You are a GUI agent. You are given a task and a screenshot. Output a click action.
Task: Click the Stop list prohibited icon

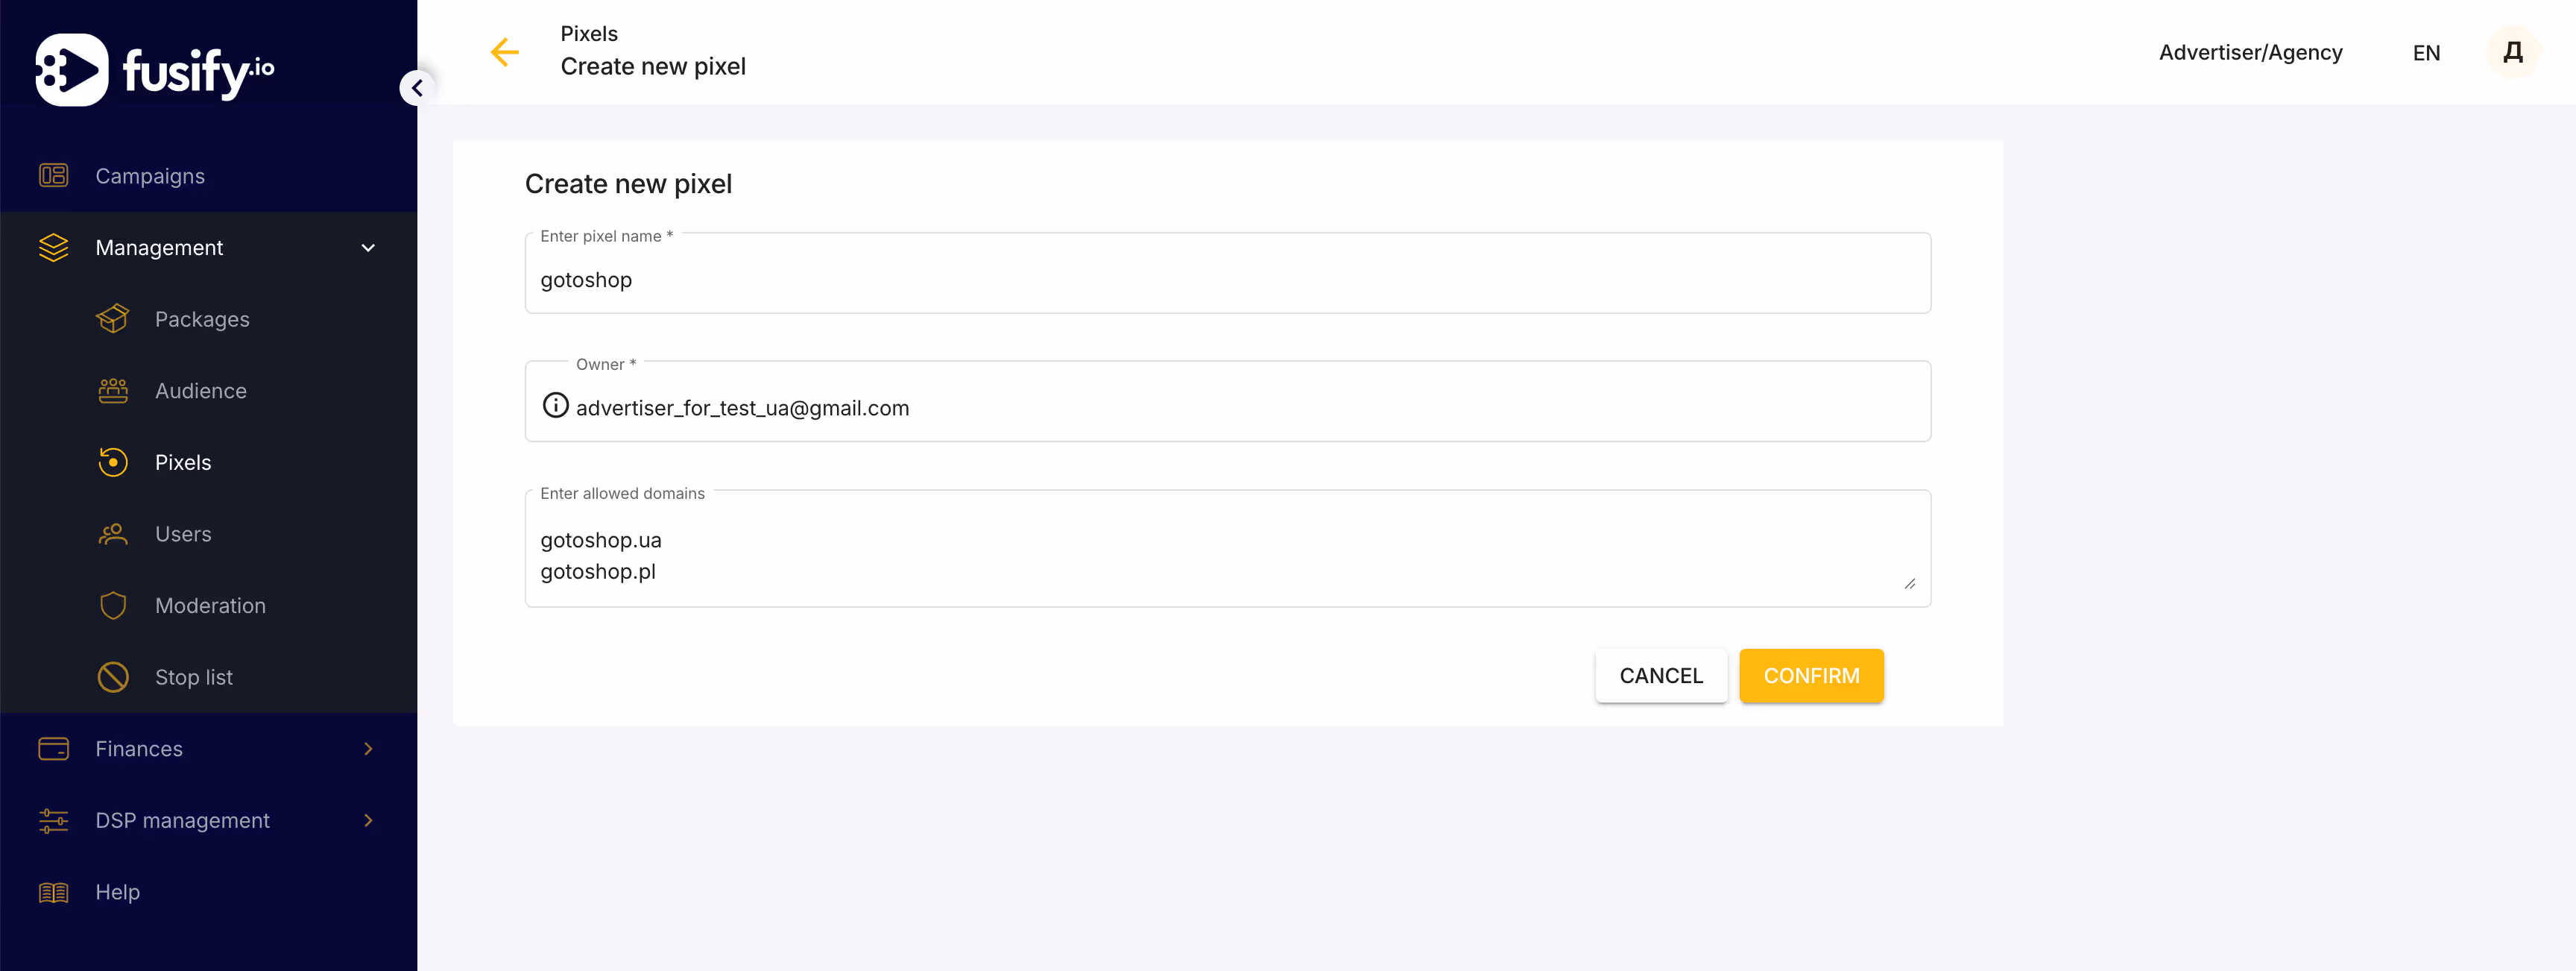[113, 676]
